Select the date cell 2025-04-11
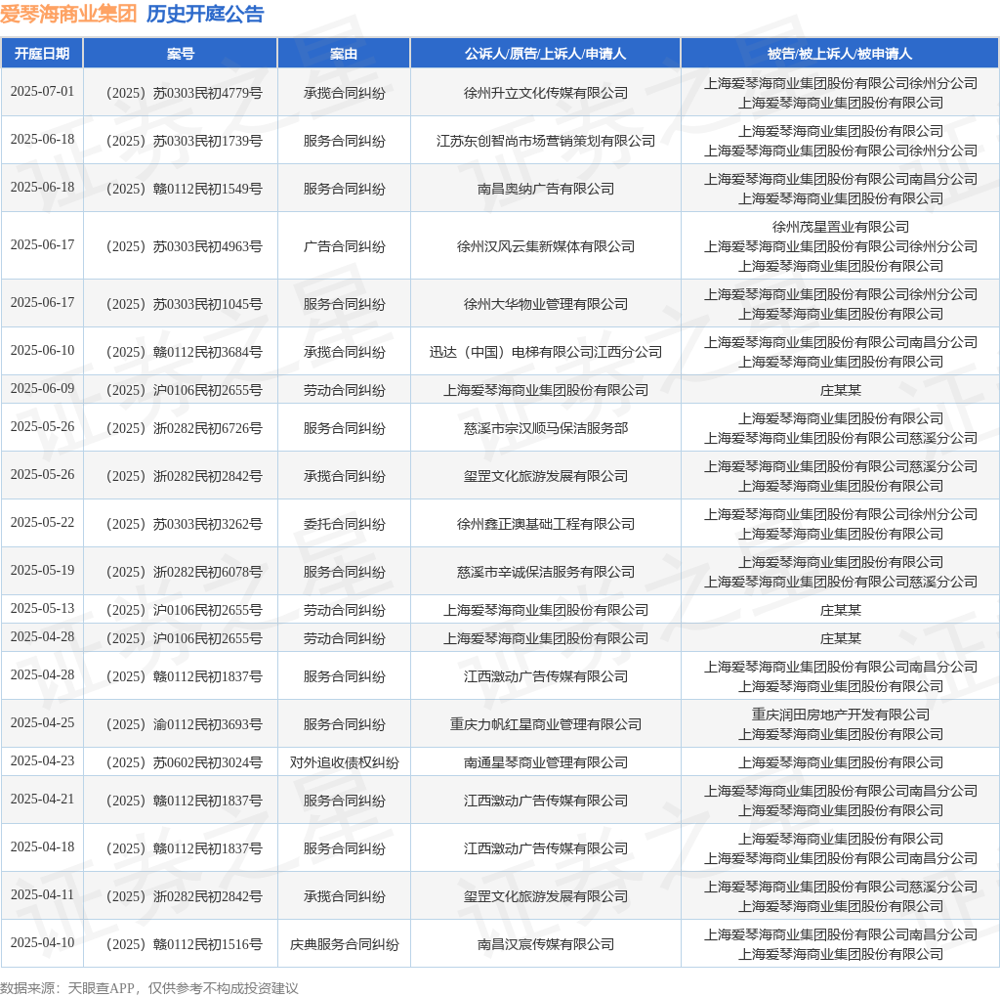Image resolution: width=1000 pixels, height=997 pixels. [42, 895]
